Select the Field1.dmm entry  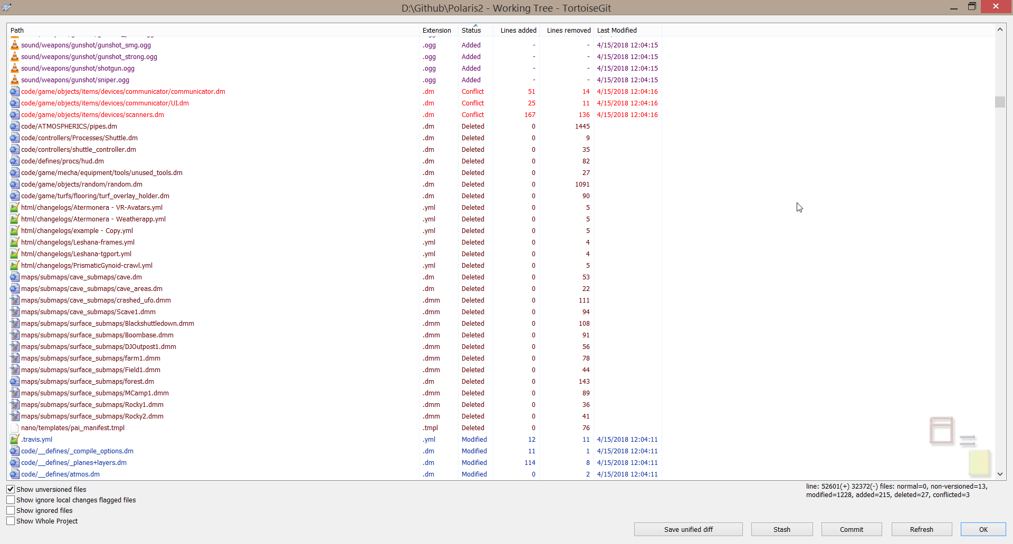(336, 370)
